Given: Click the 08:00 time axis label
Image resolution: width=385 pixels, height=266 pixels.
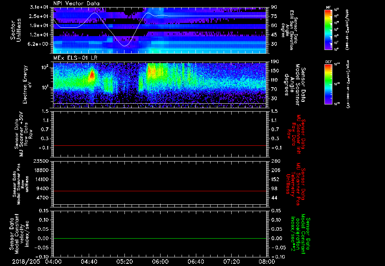Looking at the screenshot, I should click(x=267, y=261).
